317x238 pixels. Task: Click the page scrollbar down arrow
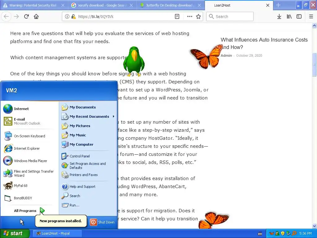point(315,226)
